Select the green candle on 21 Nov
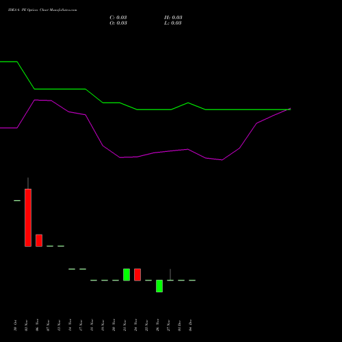The image size is (342, 342). 127,274
